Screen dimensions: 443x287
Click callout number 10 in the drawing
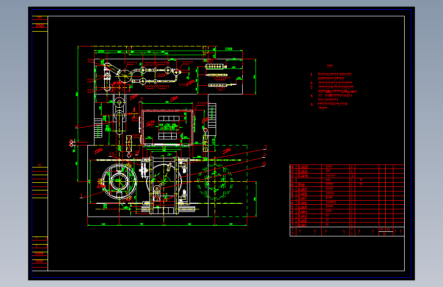(x=112, y=155)
